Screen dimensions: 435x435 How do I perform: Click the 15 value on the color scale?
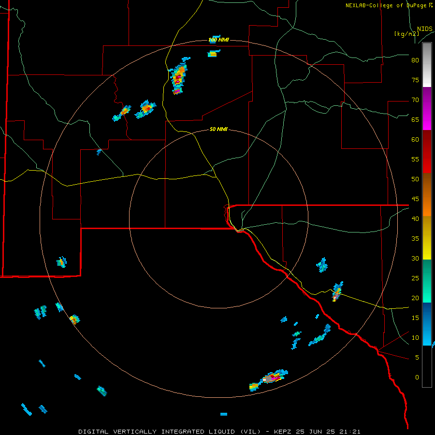coord(415,318)
